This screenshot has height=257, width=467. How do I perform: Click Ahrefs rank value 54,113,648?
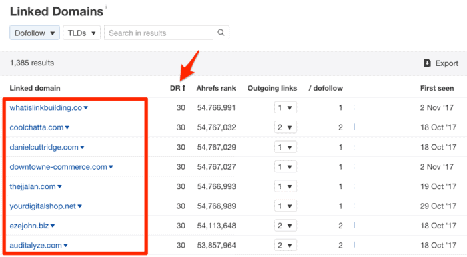point(217,226)
